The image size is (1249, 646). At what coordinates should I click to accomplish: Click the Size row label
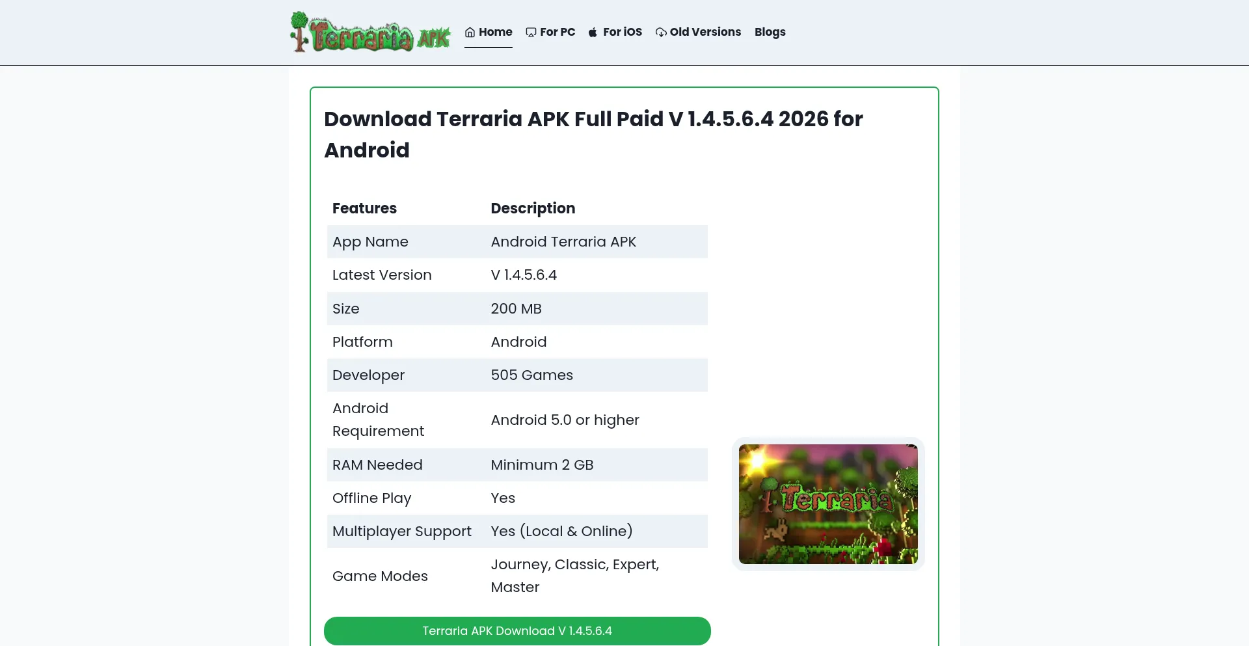coord(345,309)
